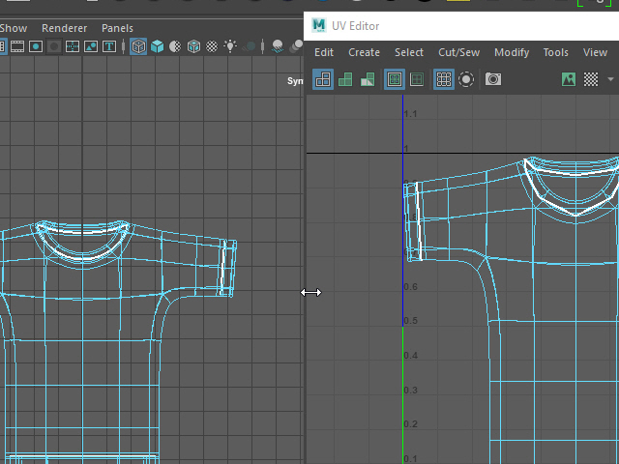This screenshot has width=619, height=464.
Task: Display image icon in UV Editor
Action: pyautogui.click(x=568, y=79)
